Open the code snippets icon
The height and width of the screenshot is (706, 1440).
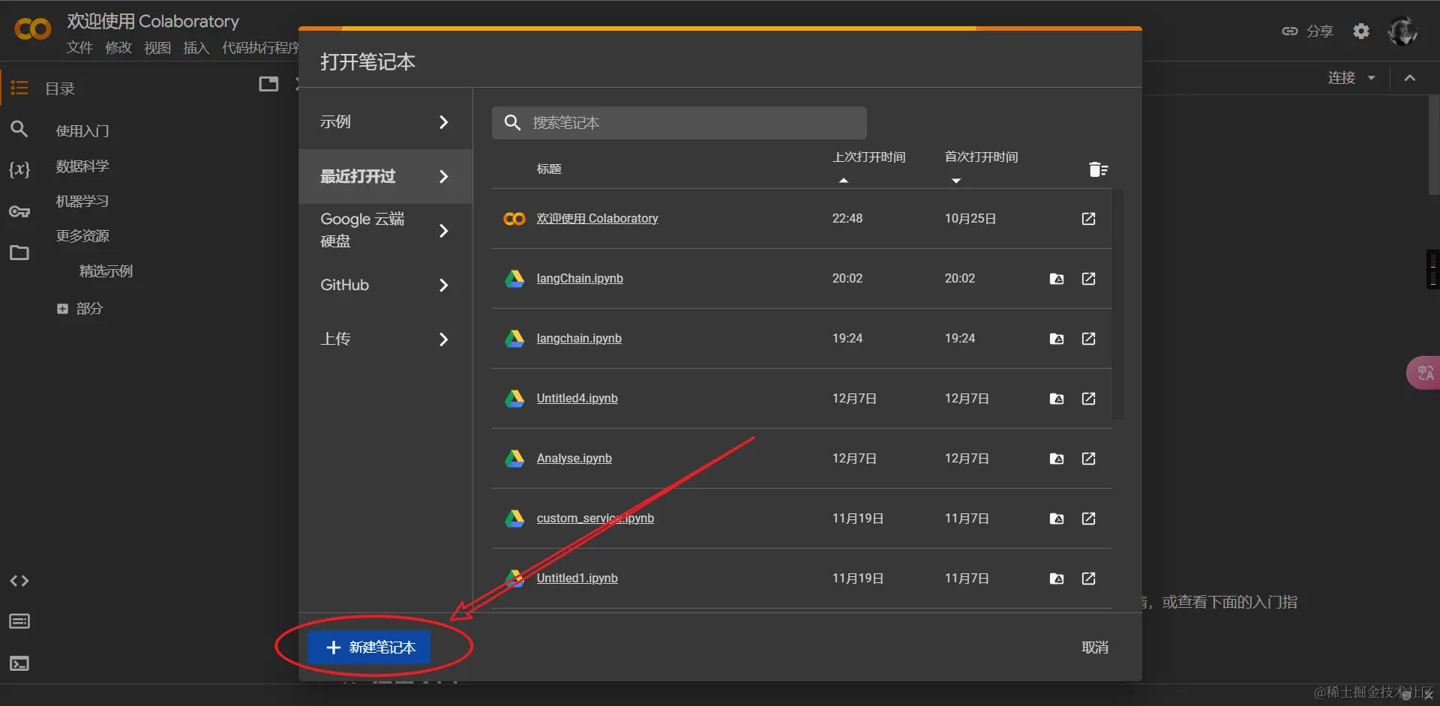point(19,581)
